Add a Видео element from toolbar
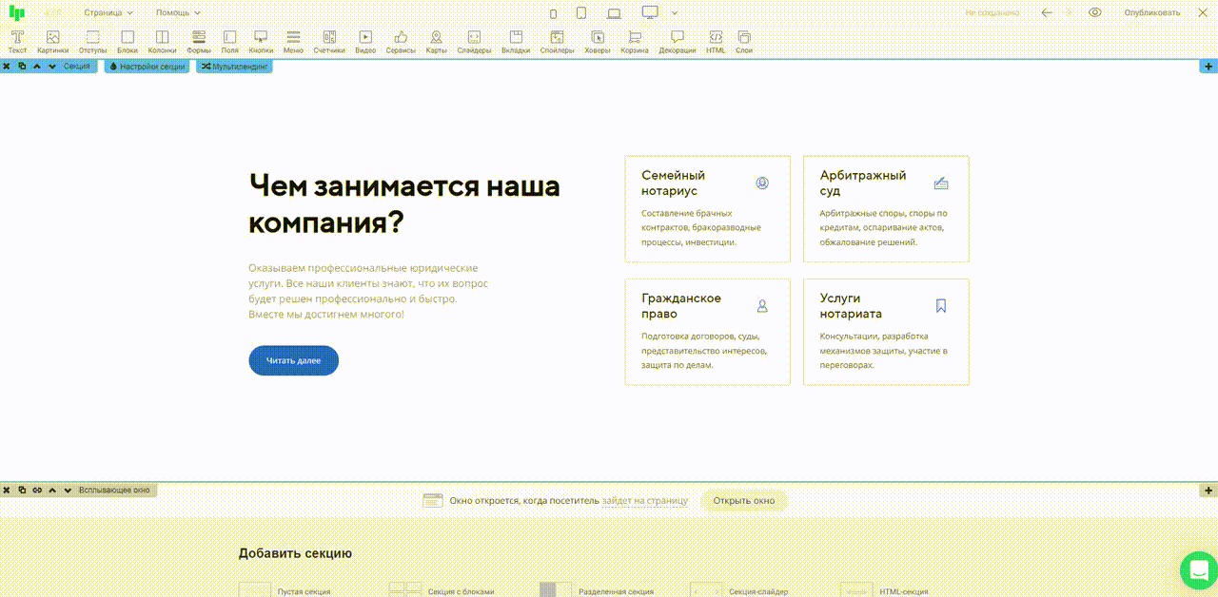Viewport: 1218px width, 597px height. [x=365, y=41]
